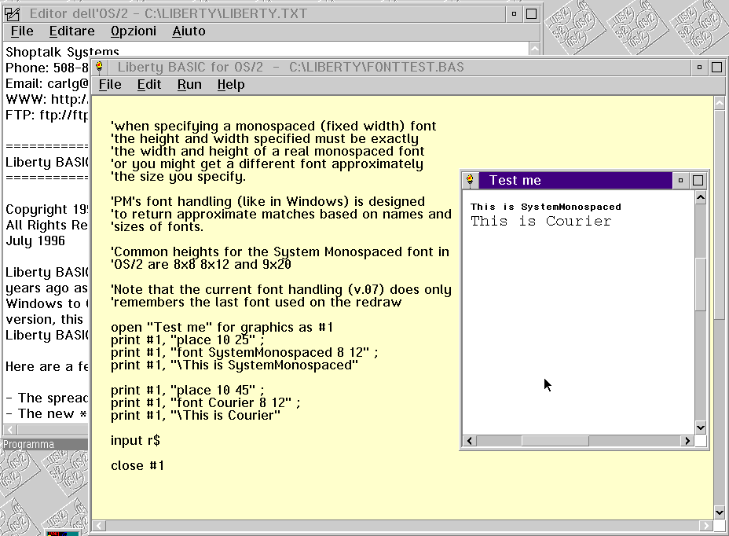
Task: Maximize the Liberty BASIC editor window
Action: (x=716, y=68)
